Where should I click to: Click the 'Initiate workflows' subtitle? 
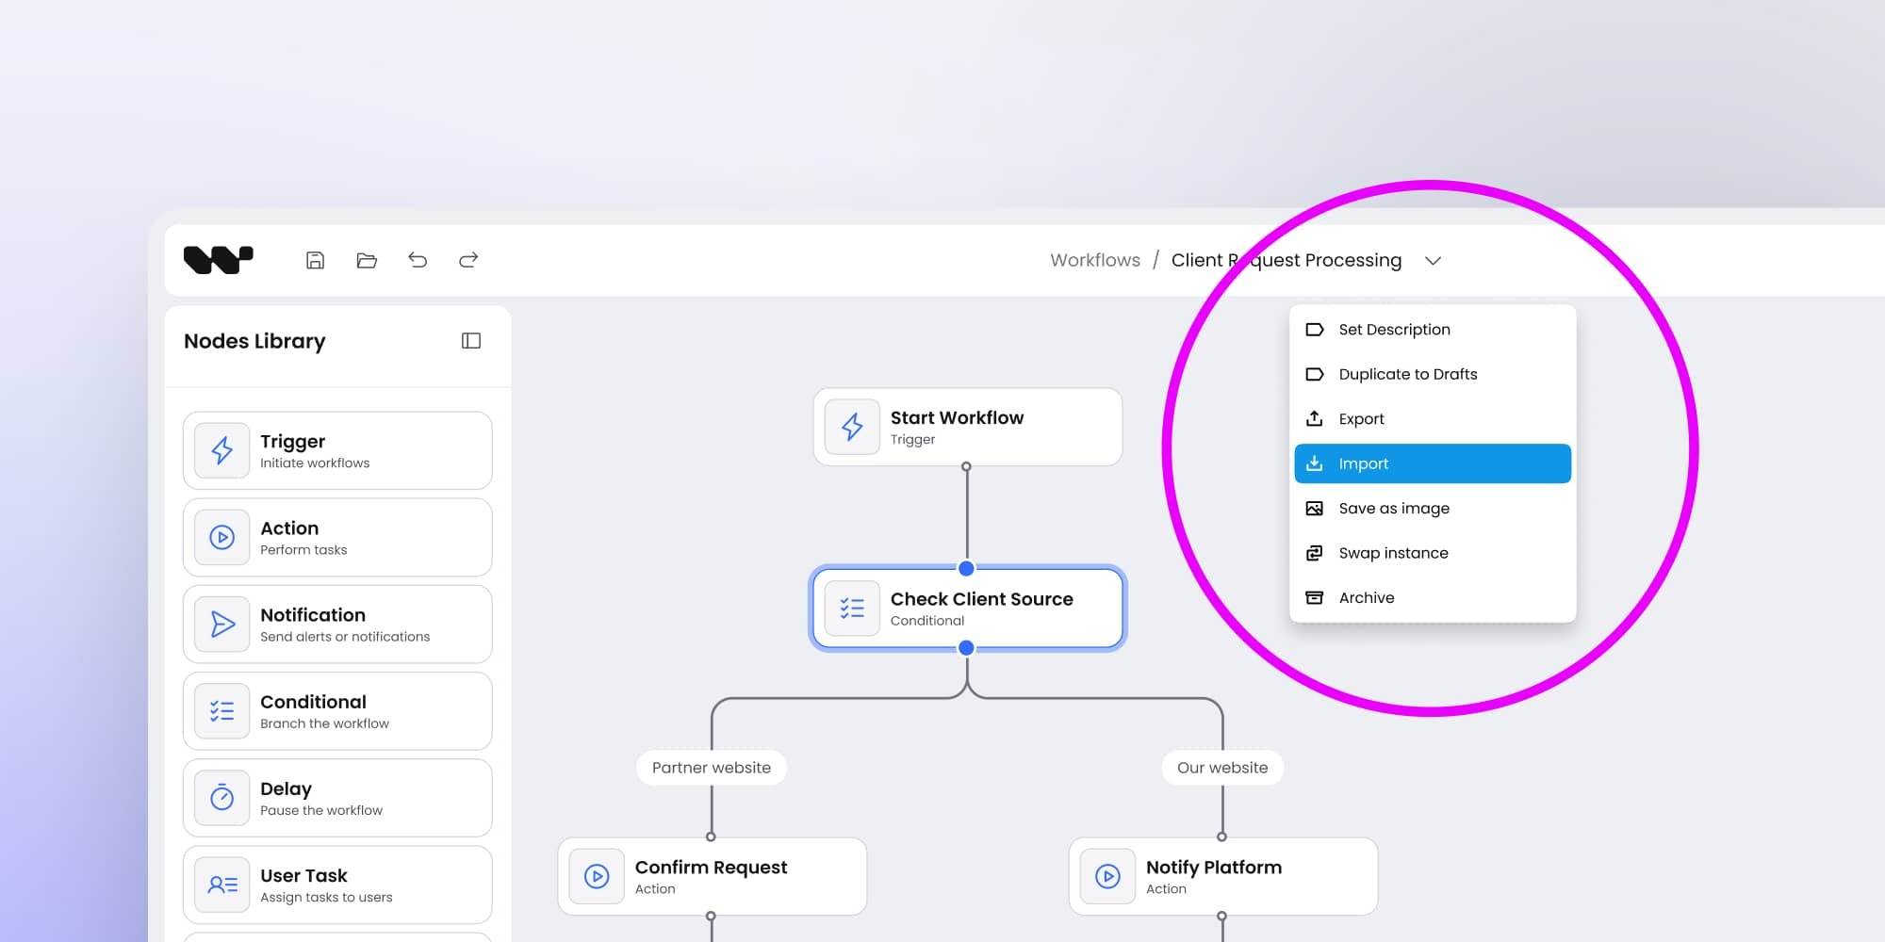315,463
